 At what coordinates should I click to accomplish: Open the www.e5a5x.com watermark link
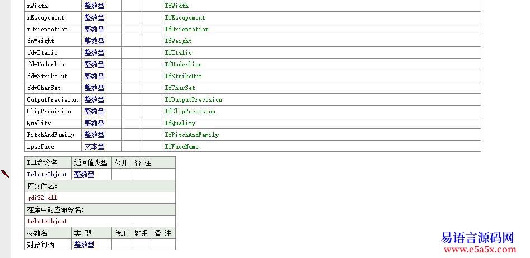[477, 249]
